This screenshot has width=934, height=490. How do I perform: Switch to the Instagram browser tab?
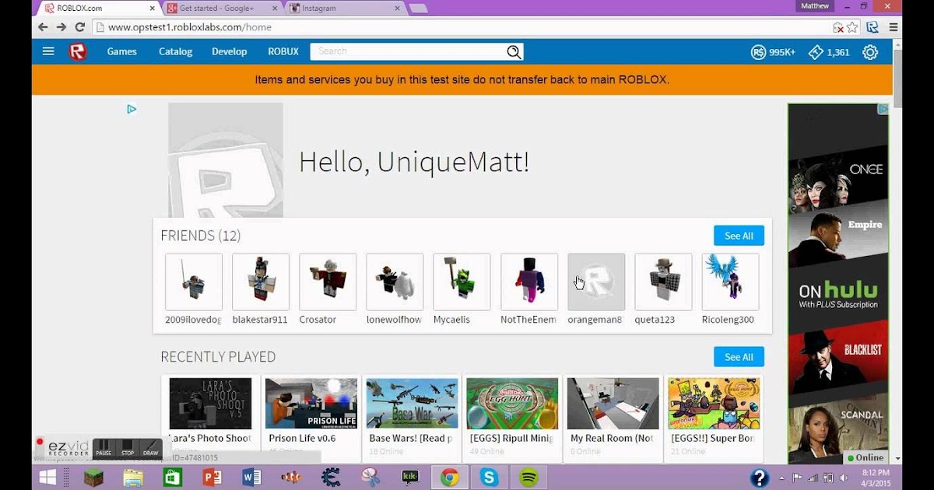click(345, 9)
